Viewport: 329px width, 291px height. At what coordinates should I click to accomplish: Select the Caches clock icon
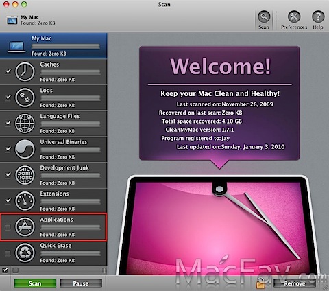tap(25, 71)
